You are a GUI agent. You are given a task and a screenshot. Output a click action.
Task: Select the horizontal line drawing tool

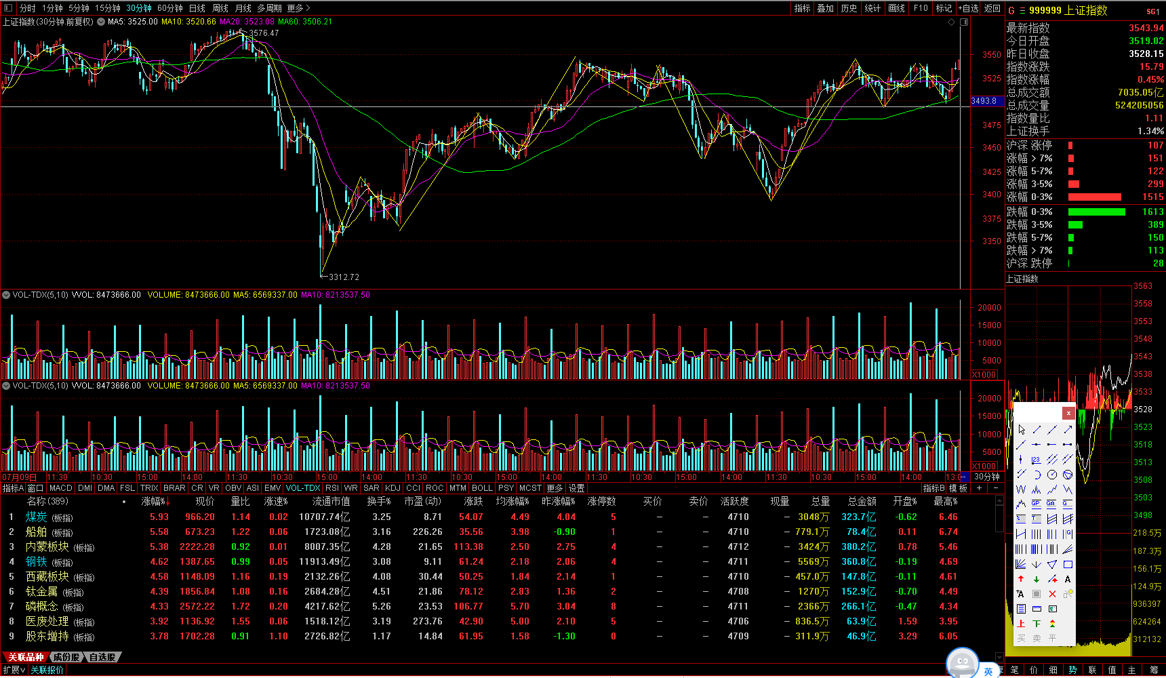tap(1037, 445)
